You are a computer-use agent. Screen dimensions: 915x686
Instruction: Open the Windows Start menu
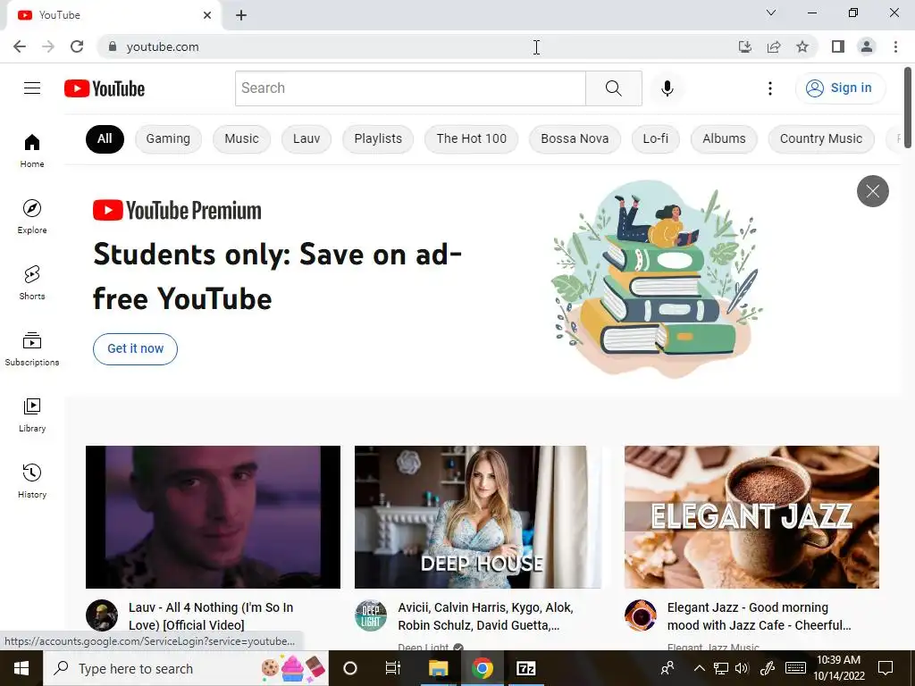21,668
